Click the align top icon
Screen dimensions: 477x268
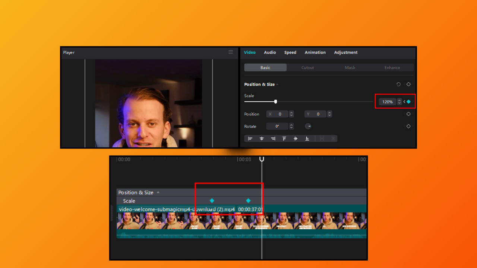click(284, 138)
